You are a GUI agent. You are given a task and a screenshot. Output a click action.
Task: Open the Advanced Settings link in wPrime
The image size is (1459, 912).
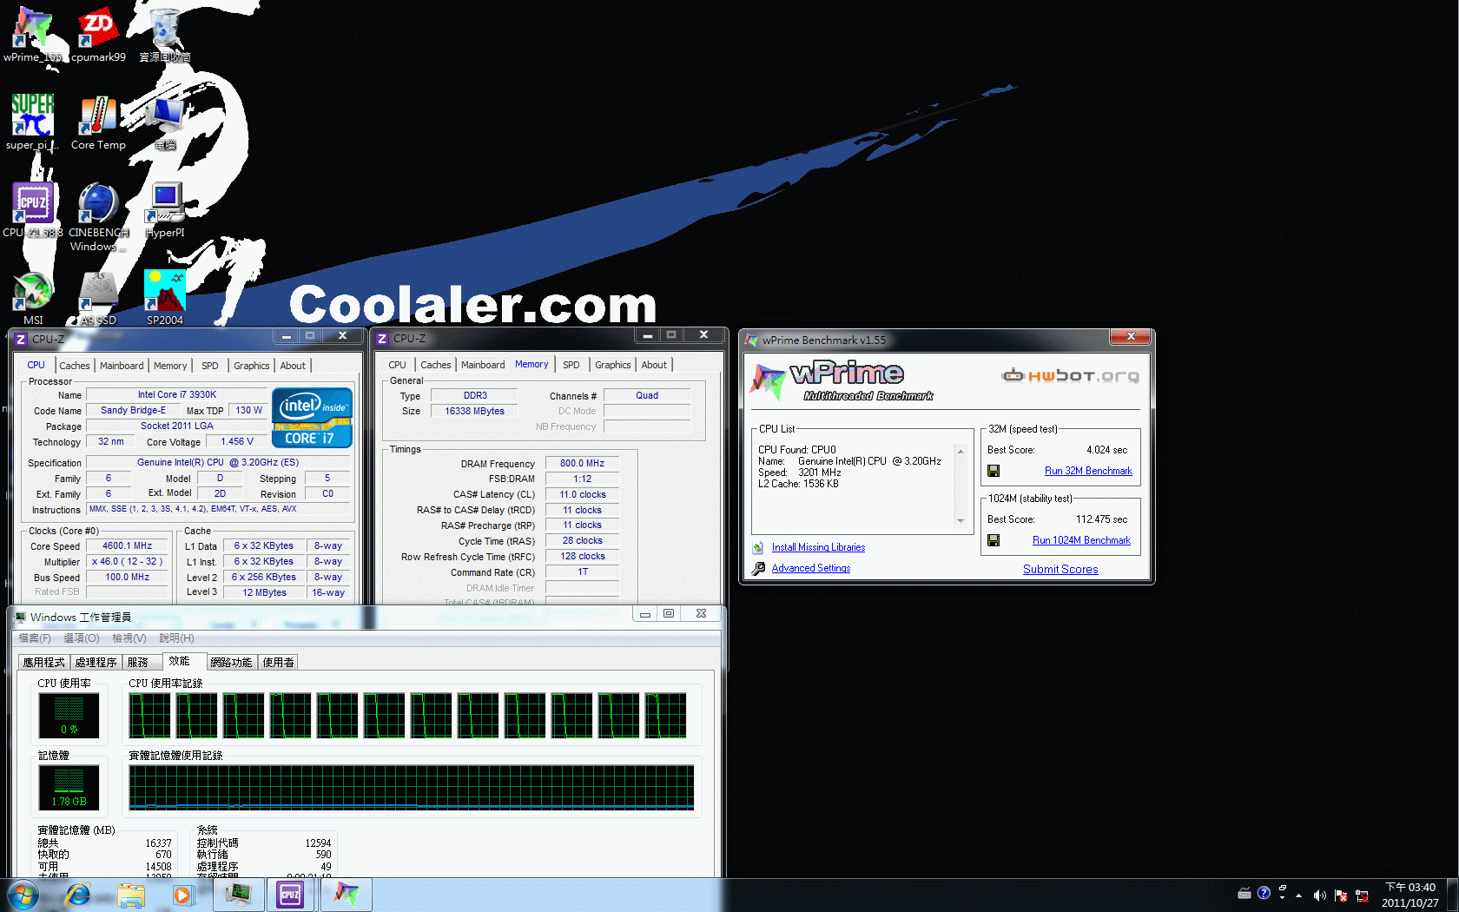(811, 568)
